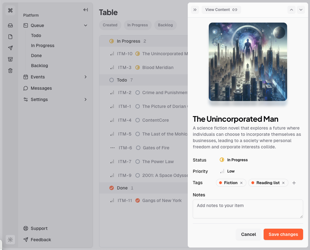Toggle the Done checkmark on Gangs of New York
Image resolution: width=310 pixels, height=250 pixels.
(x=137, y=200)
